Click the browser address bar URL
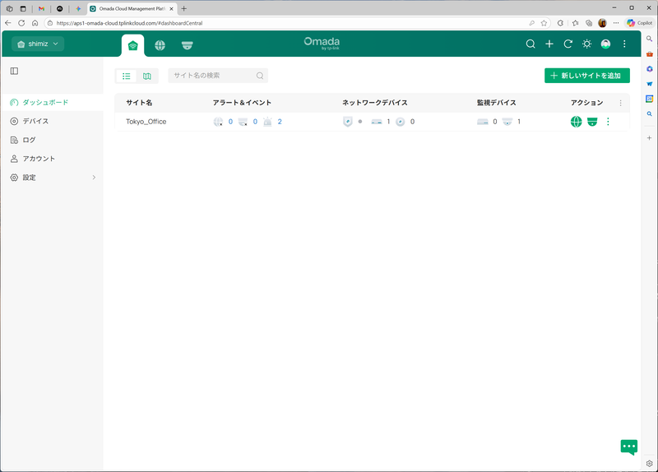Viewport: 658px width, 472px height. coord(129,23)
